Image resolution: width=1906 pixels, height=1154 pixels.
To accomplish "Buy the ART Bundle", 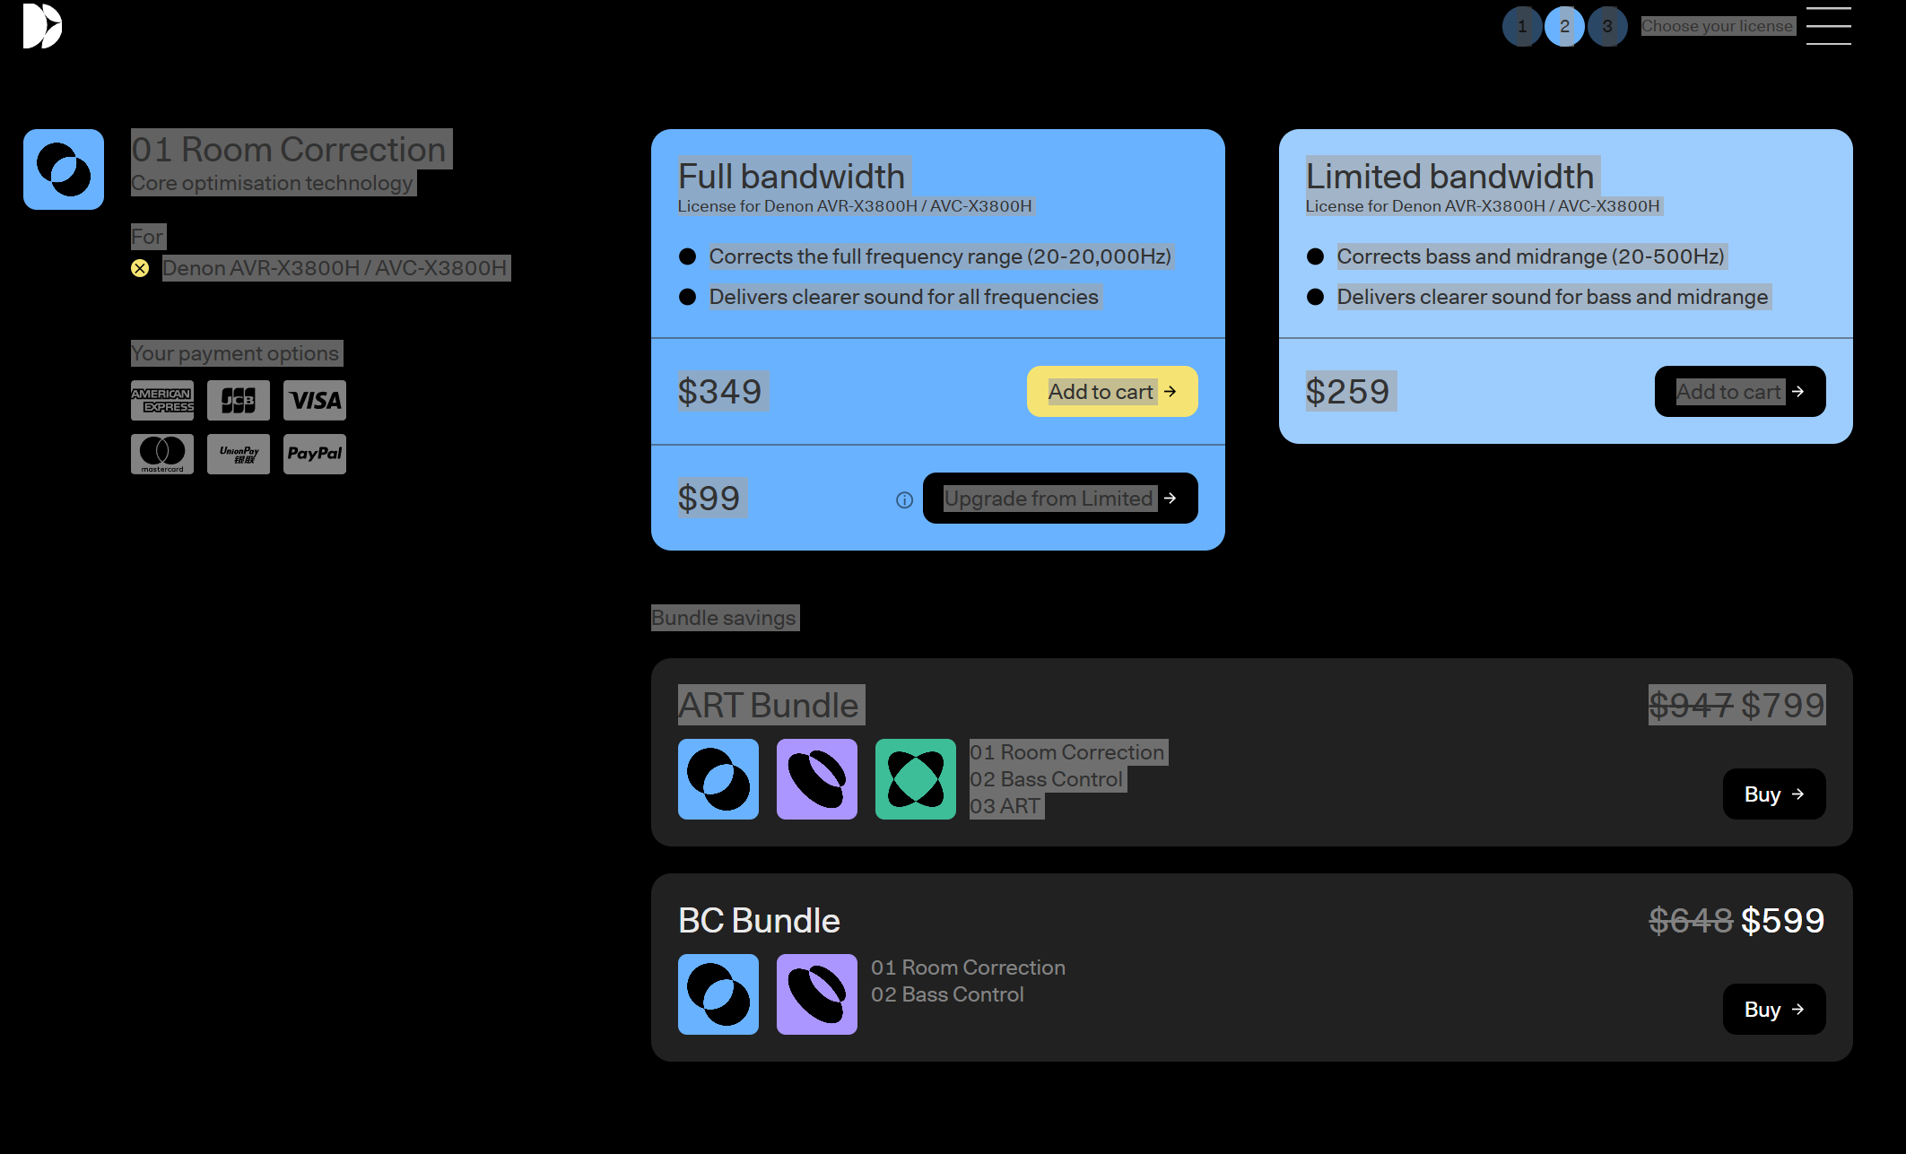I will pyautogui.click(x=1774, y=794).
